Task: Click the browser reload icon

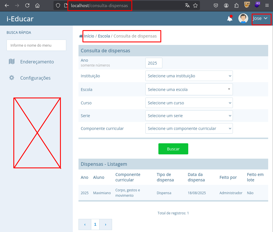Action: pos(27,5)
